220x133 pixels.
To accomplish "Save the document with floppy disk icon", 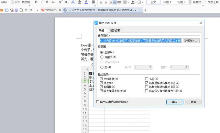I will tap(7, 10).
